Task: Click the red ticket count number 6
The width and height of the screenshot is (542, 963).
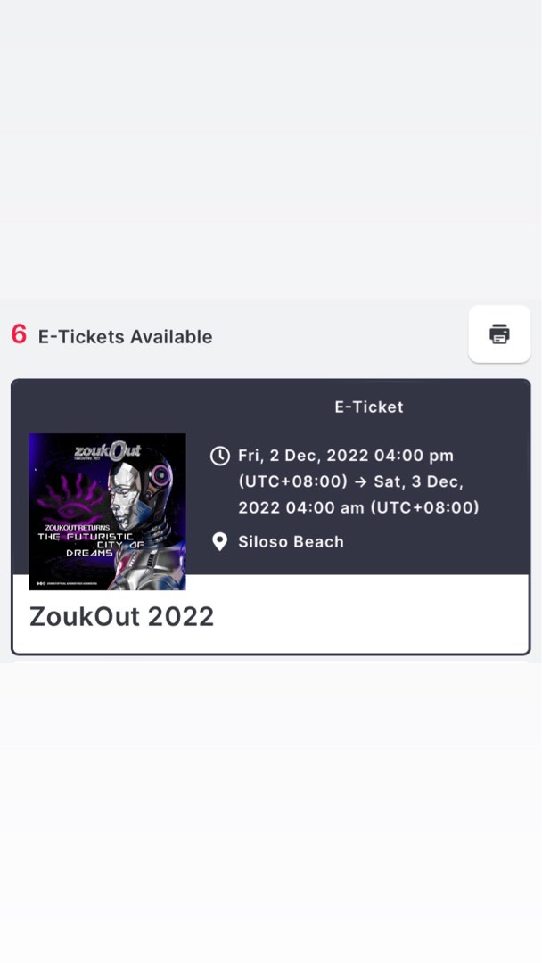Action: coord(19,334)
